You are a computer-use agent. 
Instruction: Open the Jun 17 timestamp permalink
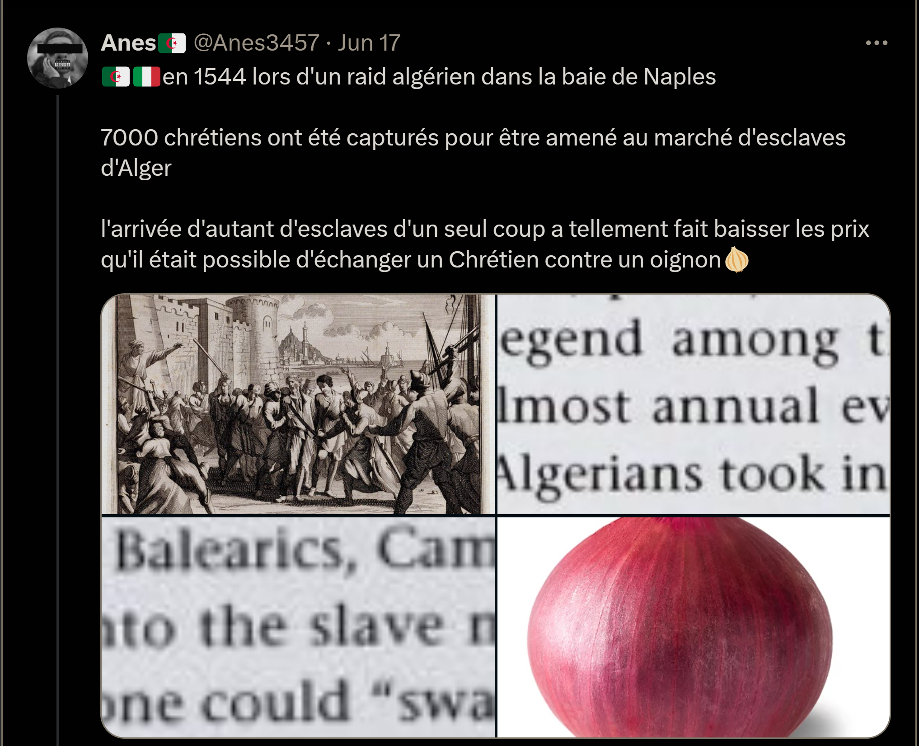pos(369,43)
